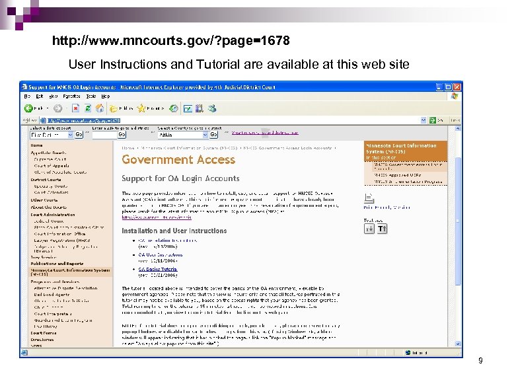Go to the Home page house icon
The image size is (514, 376).
click(x=100, y=108)
